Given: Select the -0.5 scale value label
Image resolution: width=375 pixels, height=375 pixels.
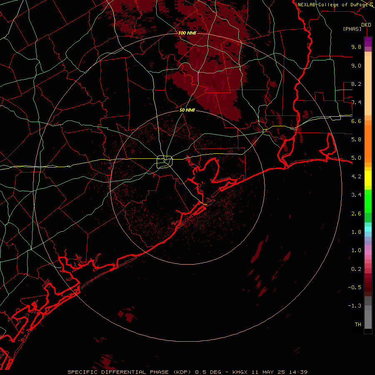Looking at the screenshot, I should tap(355, 287).
